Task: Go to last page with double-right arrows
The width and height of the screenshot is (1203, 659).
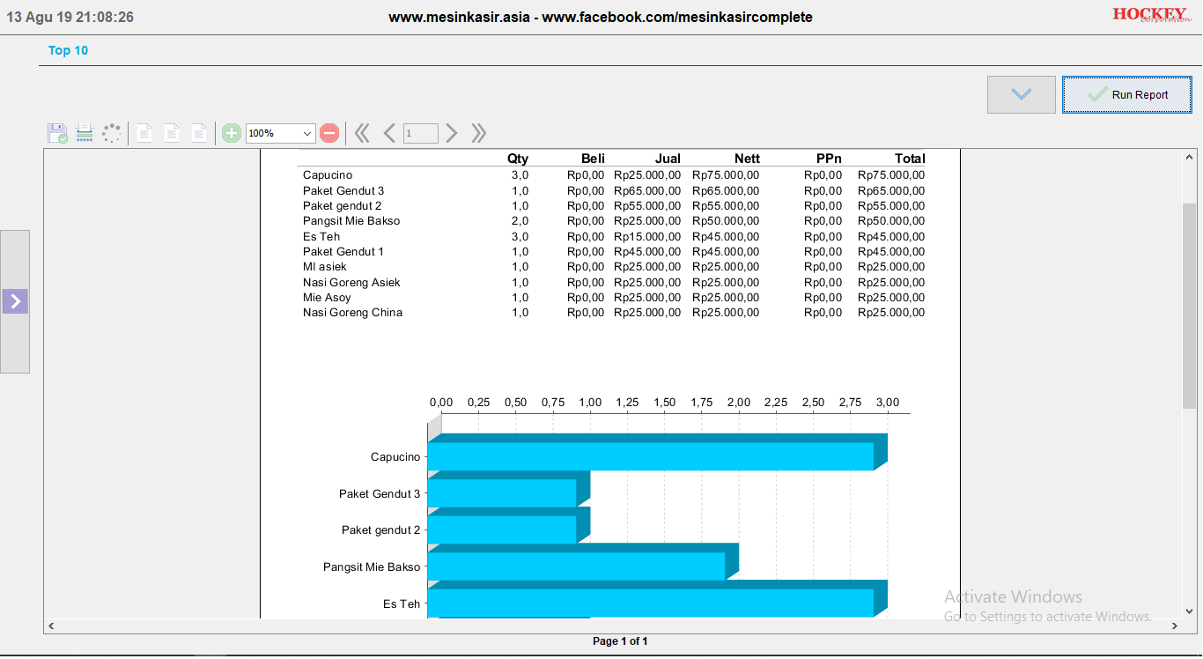Action: (479, 133)
